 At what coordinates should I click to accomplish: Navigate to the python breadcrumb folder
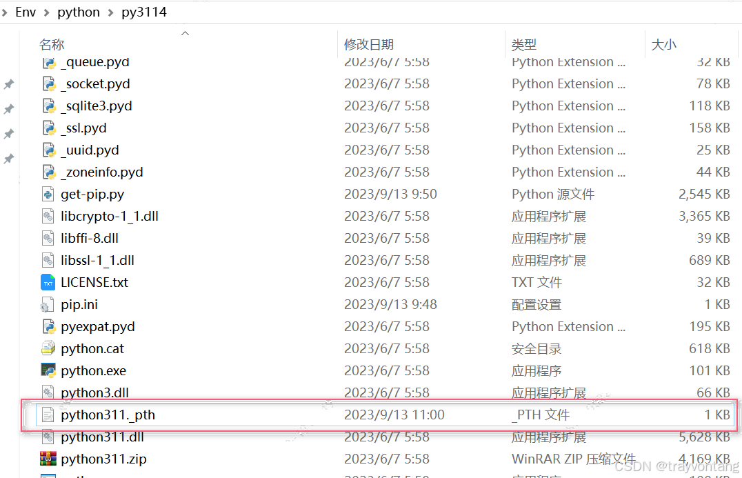78,12
